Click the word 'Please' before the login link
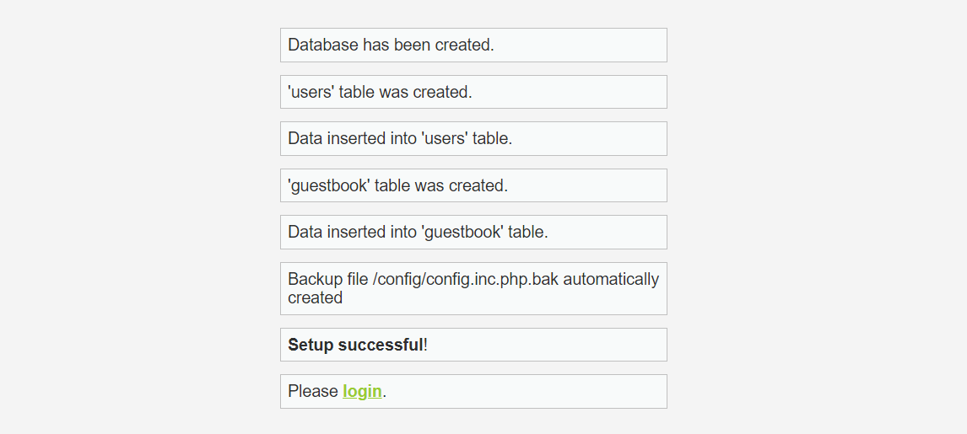967x434 pixels. click(x=313, y=392)
